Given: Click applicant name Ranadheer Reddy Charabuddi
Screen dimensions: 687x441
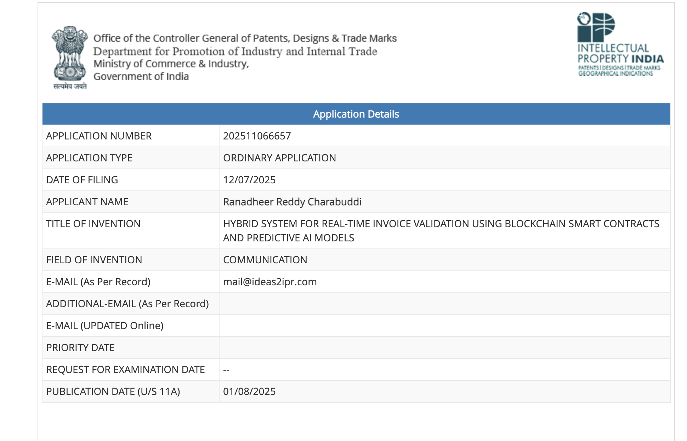Looking at the screenshot, I should 292,202.
